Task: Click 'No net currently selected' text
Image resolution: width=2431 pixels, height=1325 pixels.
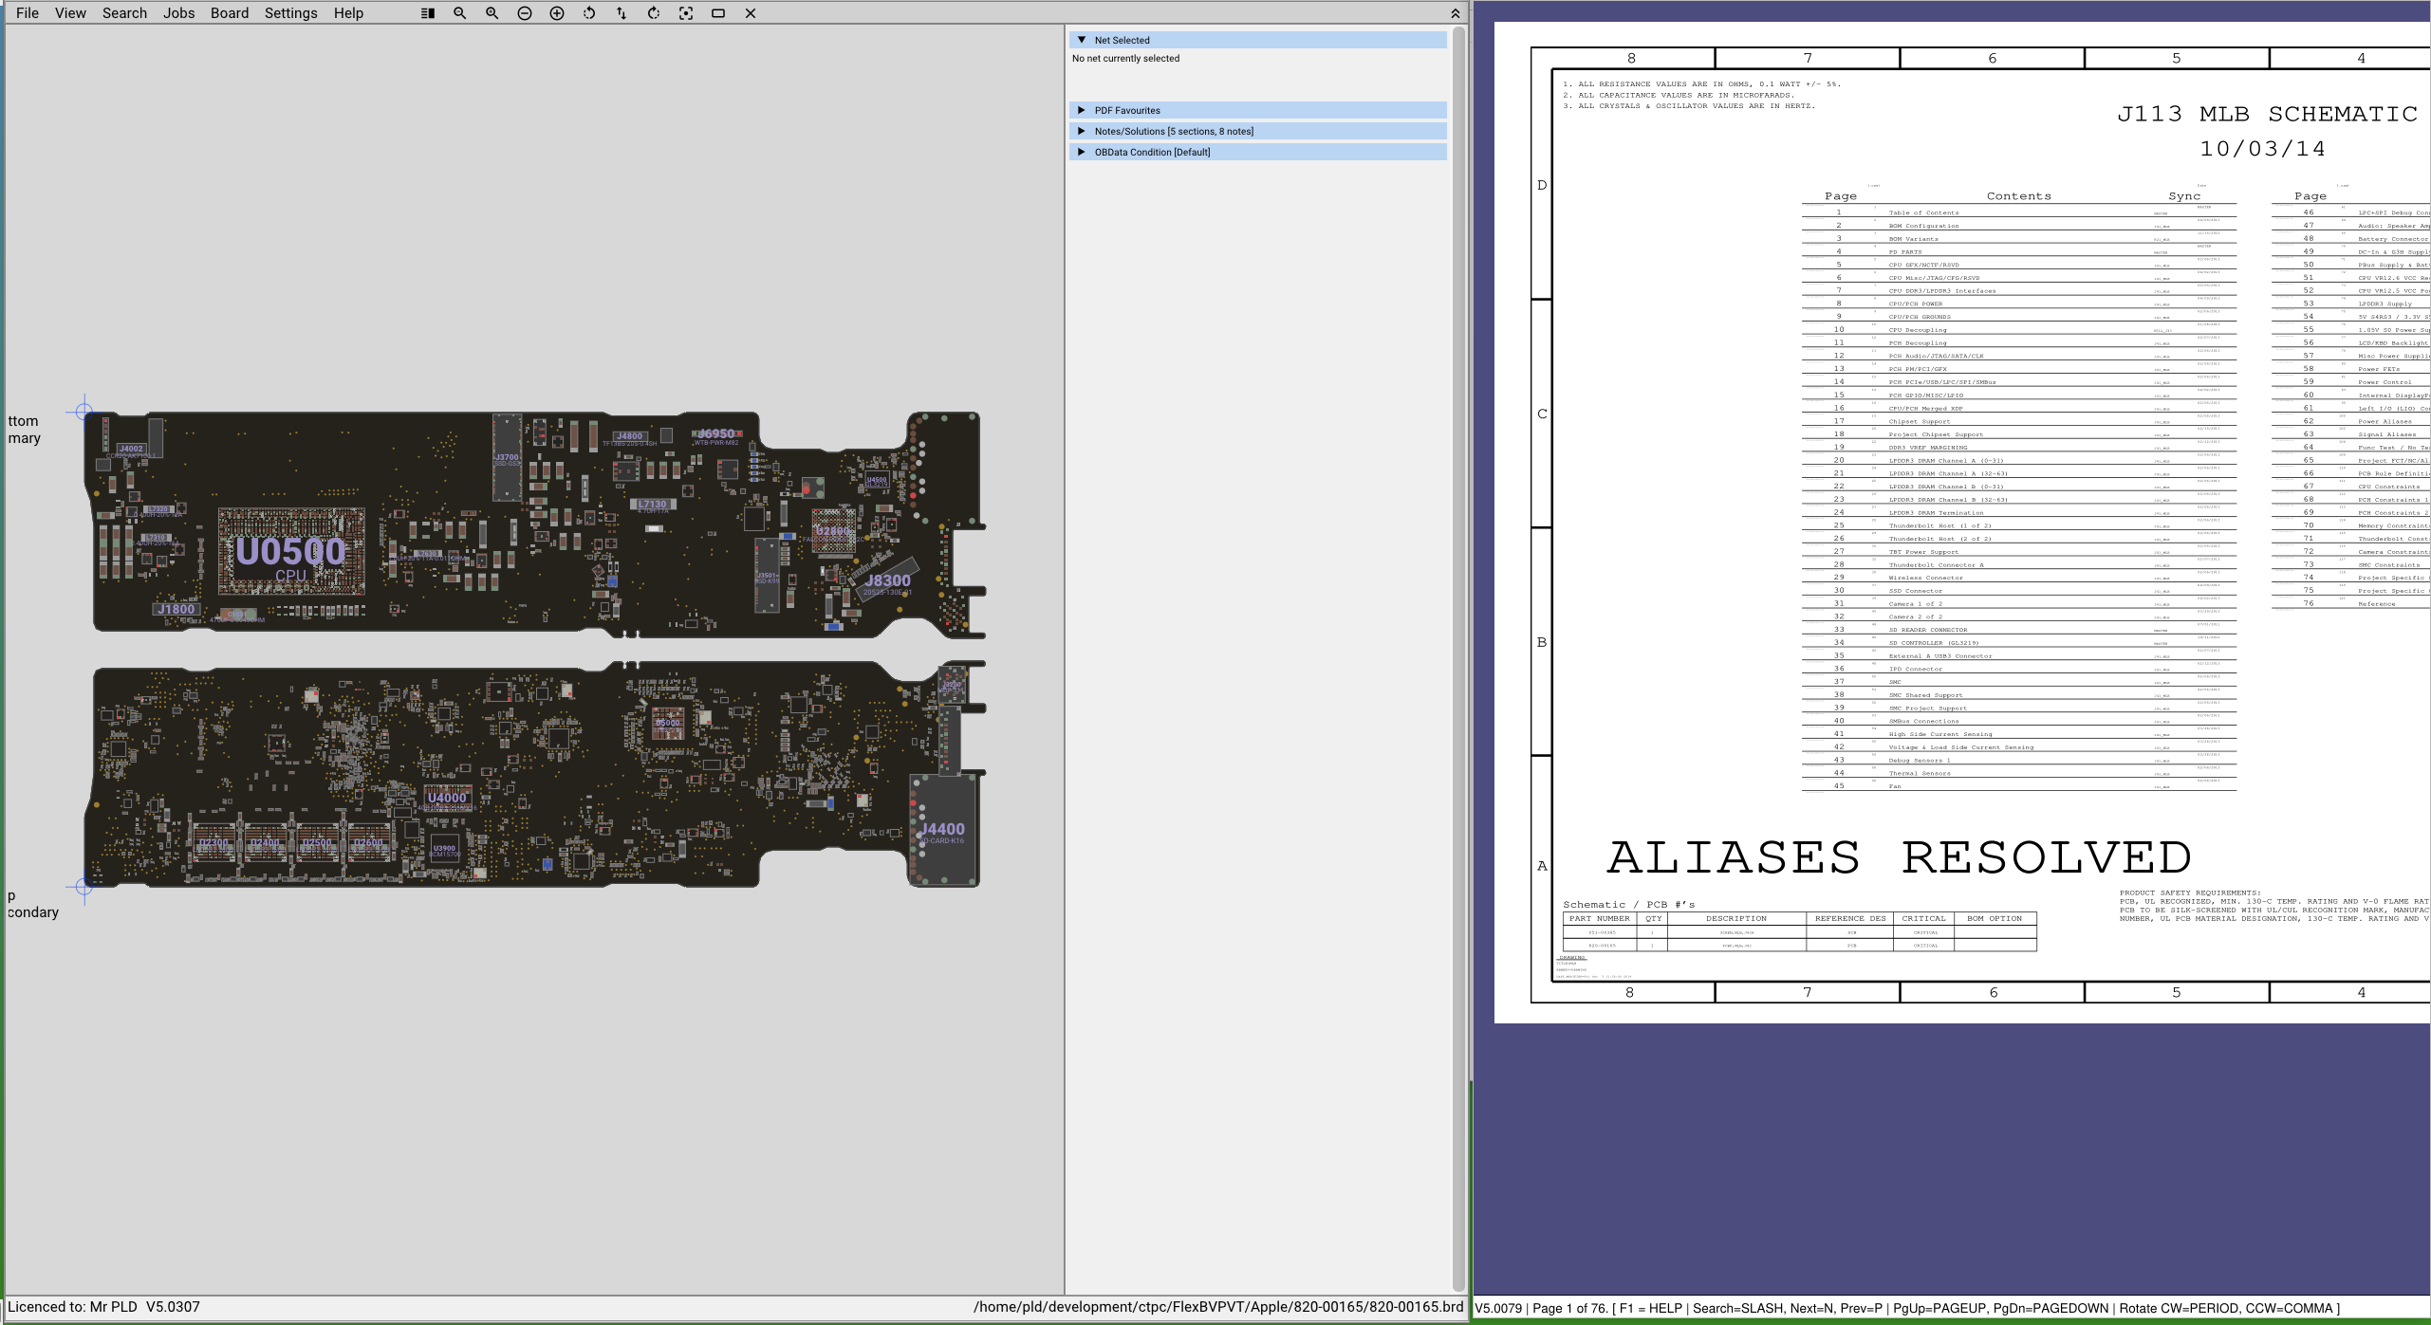Action: (1125, 59)
